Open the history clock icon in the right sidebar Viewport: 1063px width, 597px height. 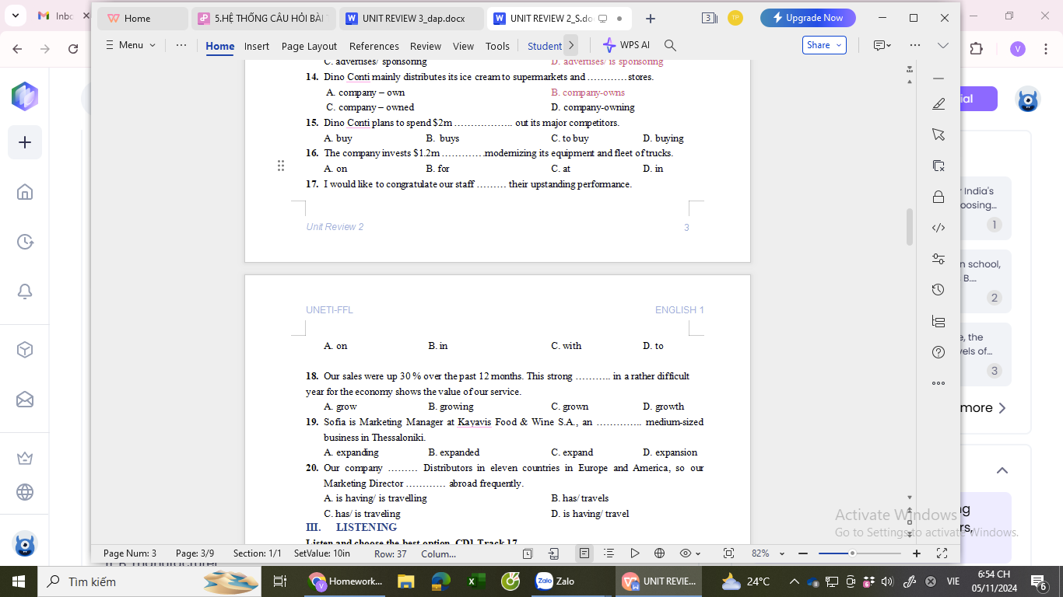tap(938, 290)
